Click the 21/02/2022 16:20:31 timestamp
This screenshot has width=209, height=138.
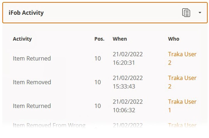point(128,58)
